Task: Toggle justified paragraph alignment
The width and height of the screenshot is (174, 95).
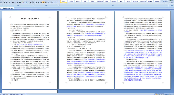Action: [x=43, y=2]
